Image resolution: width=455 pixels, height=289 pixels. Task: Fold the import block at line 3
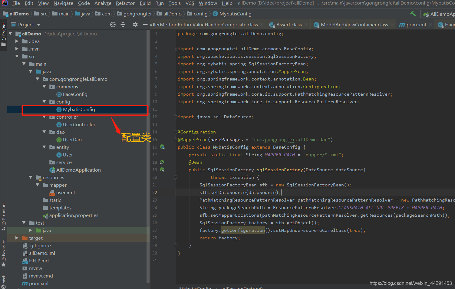pos(175,49)
